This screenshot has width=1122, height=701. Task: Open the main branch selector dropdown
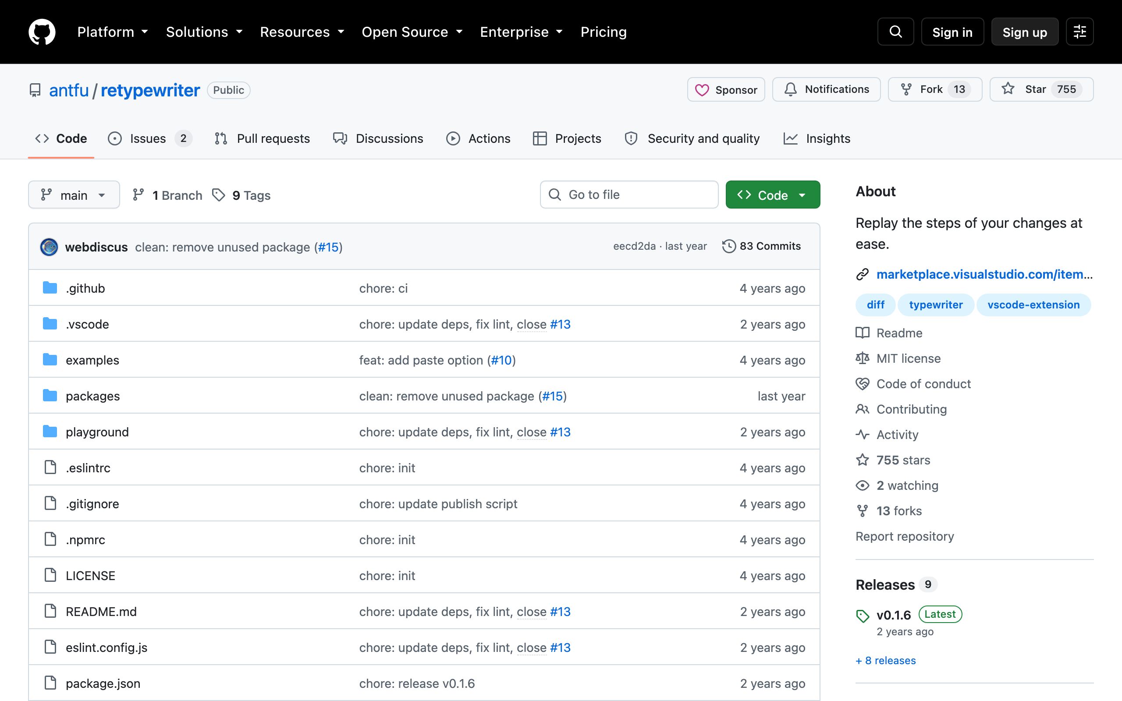74,195
